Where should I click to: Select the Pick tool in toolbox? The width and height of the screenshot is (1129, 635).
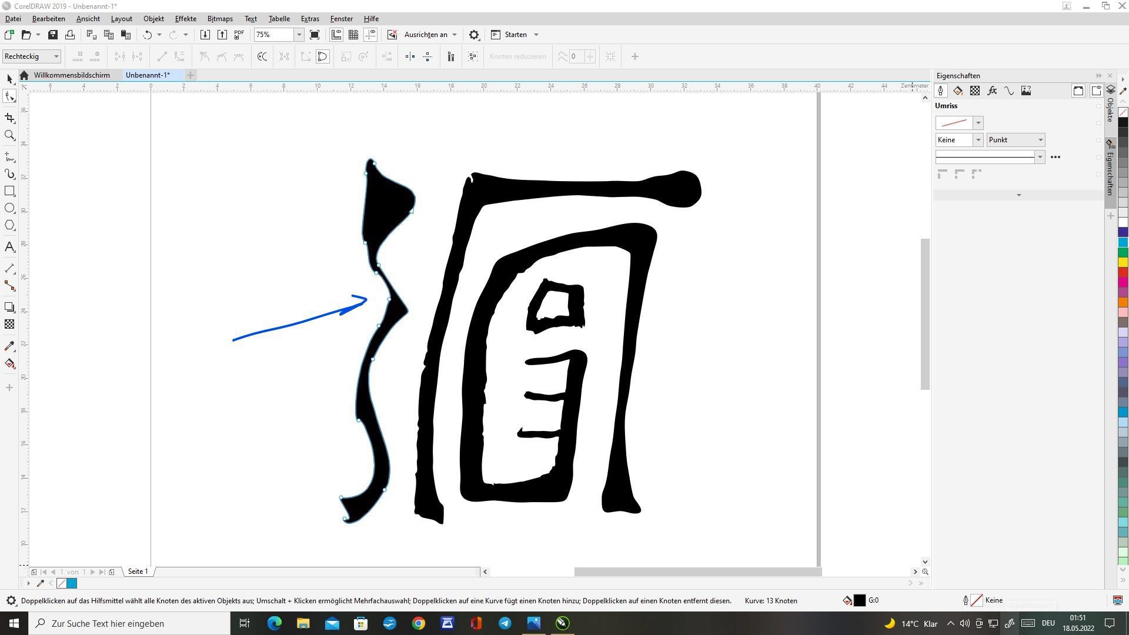[9, 79]
